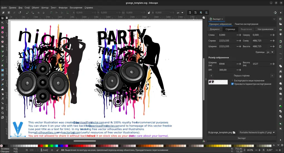Open the Portable Network Graphic format dropdown
Viewport: 284px width, 153px height.
point(257,132)
